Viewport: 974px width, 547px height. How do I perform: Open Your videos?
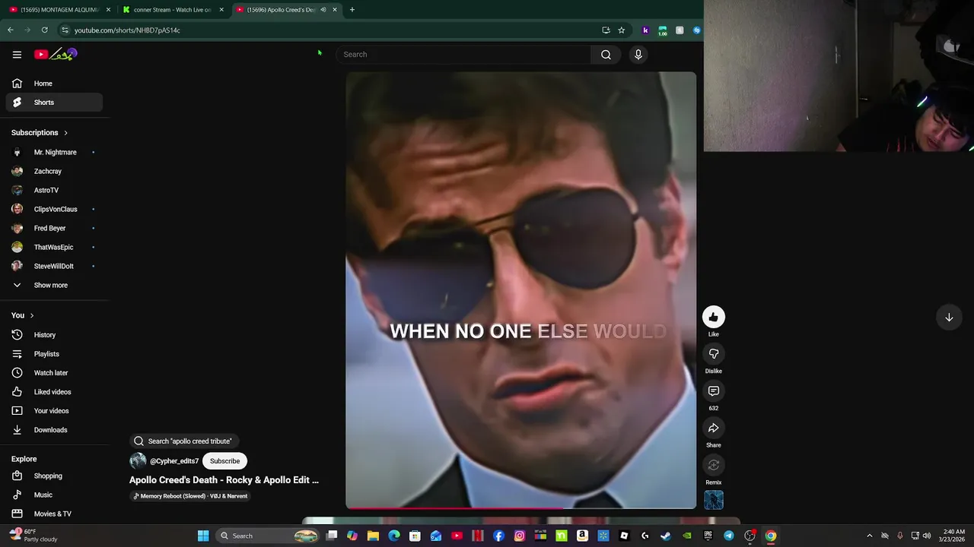(x=54, y=411)
